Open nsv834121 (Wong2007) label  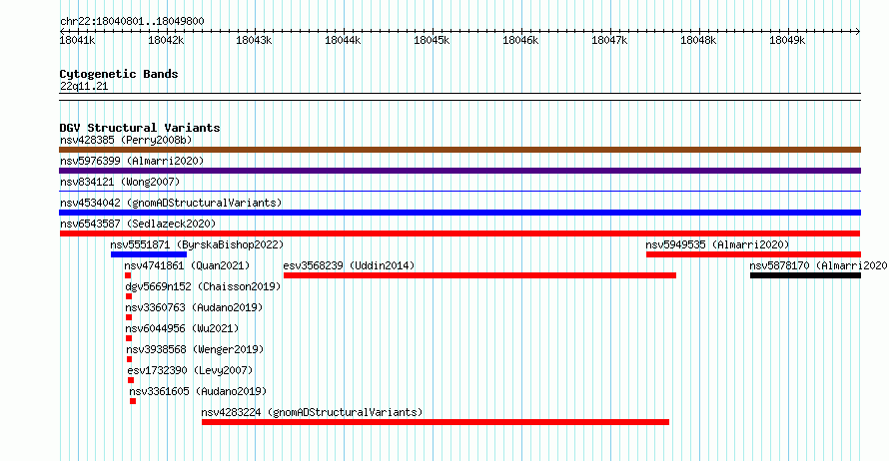[x=120, y=182]
